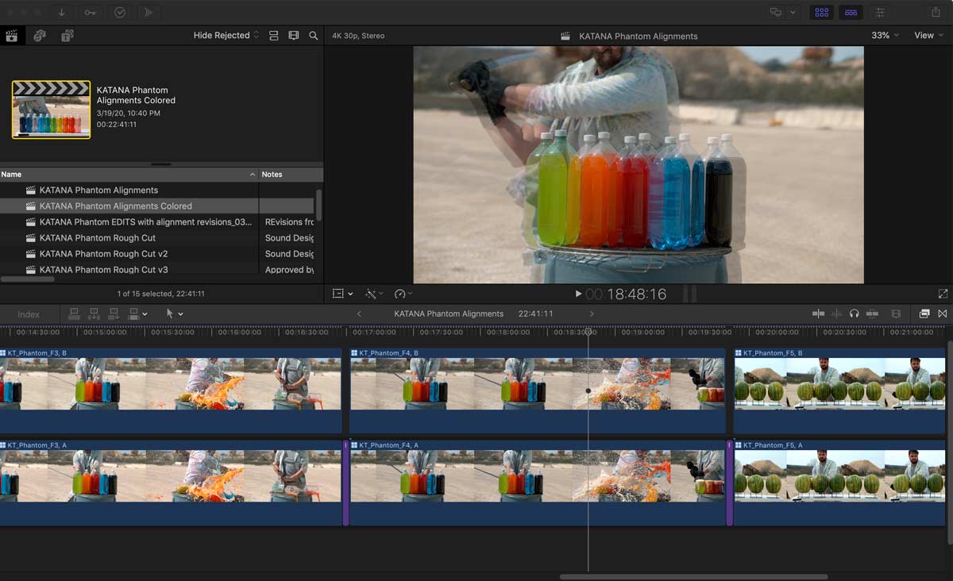
Task: Select the KT_Phantom_F5, A watermelon clip
Action: [839, 483]
